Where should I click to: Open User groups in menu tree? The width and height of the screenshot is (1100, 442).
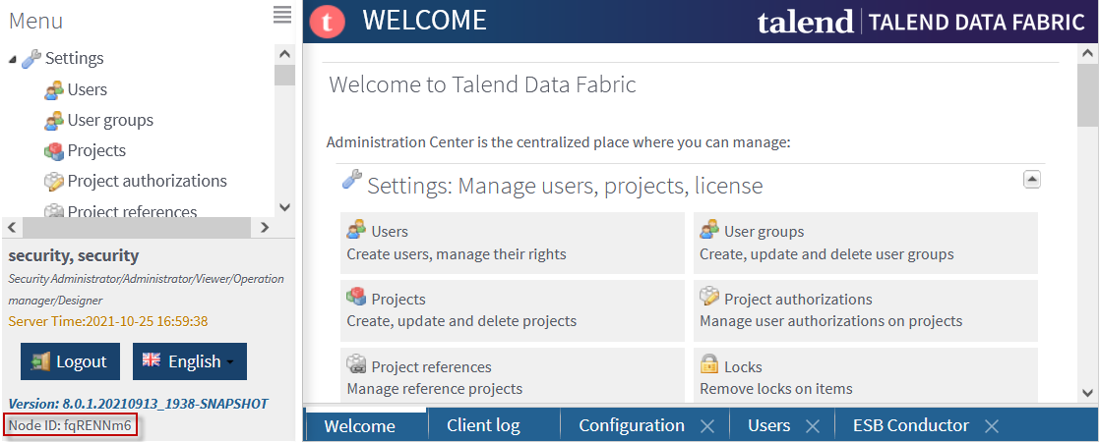click(110, 121)
